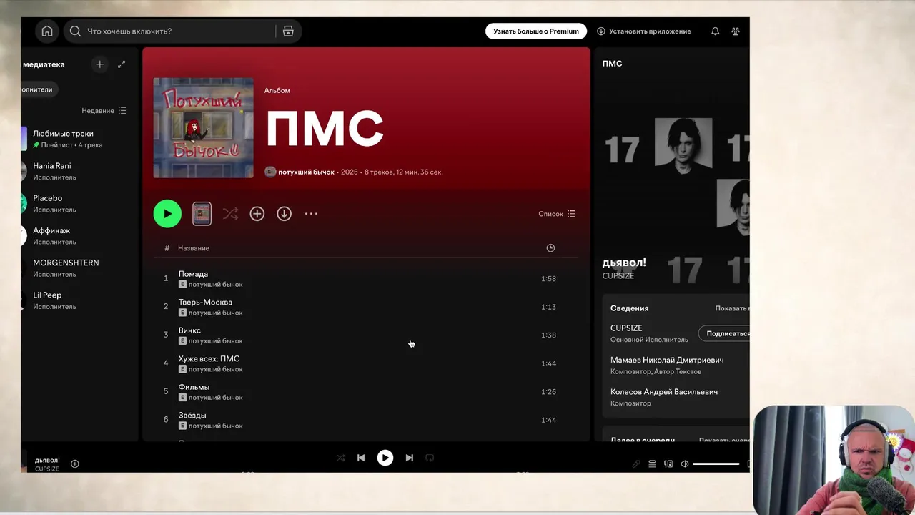The image size is (915, 515).
Task: Click 'Установить приложение' link
Action: coord(644,31)
